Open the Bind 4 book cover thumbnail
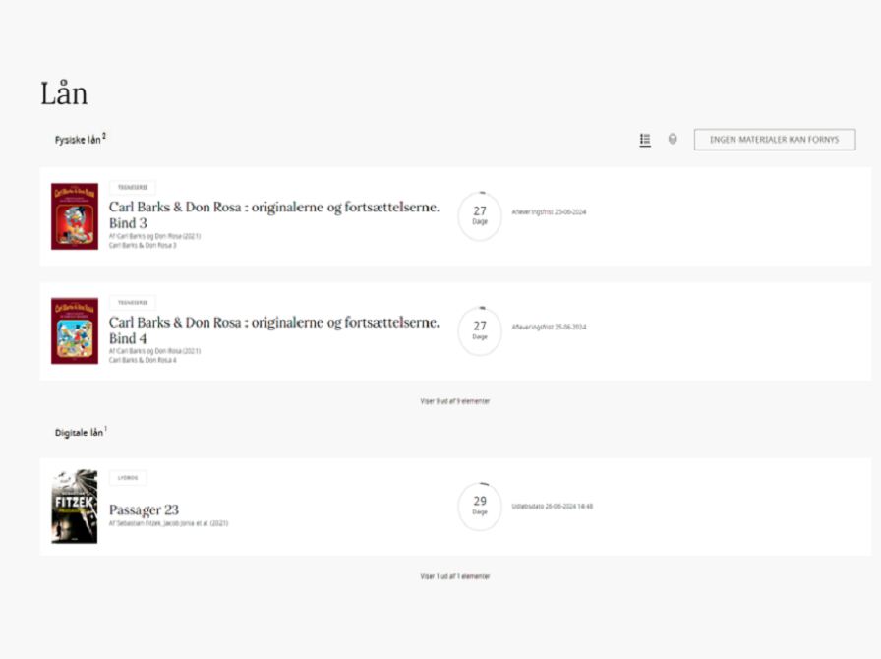 coord(75,331)
